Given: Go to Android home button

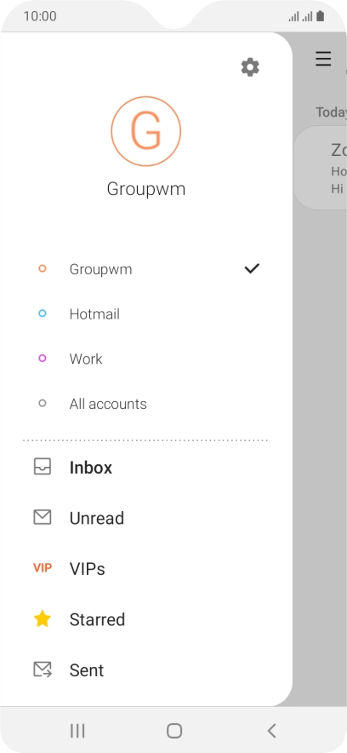Looking at the screenshot, I should (174, 731).
